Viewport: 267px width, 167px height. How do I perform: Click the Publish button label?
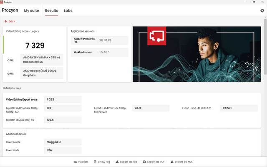click(x=83, y=162)
